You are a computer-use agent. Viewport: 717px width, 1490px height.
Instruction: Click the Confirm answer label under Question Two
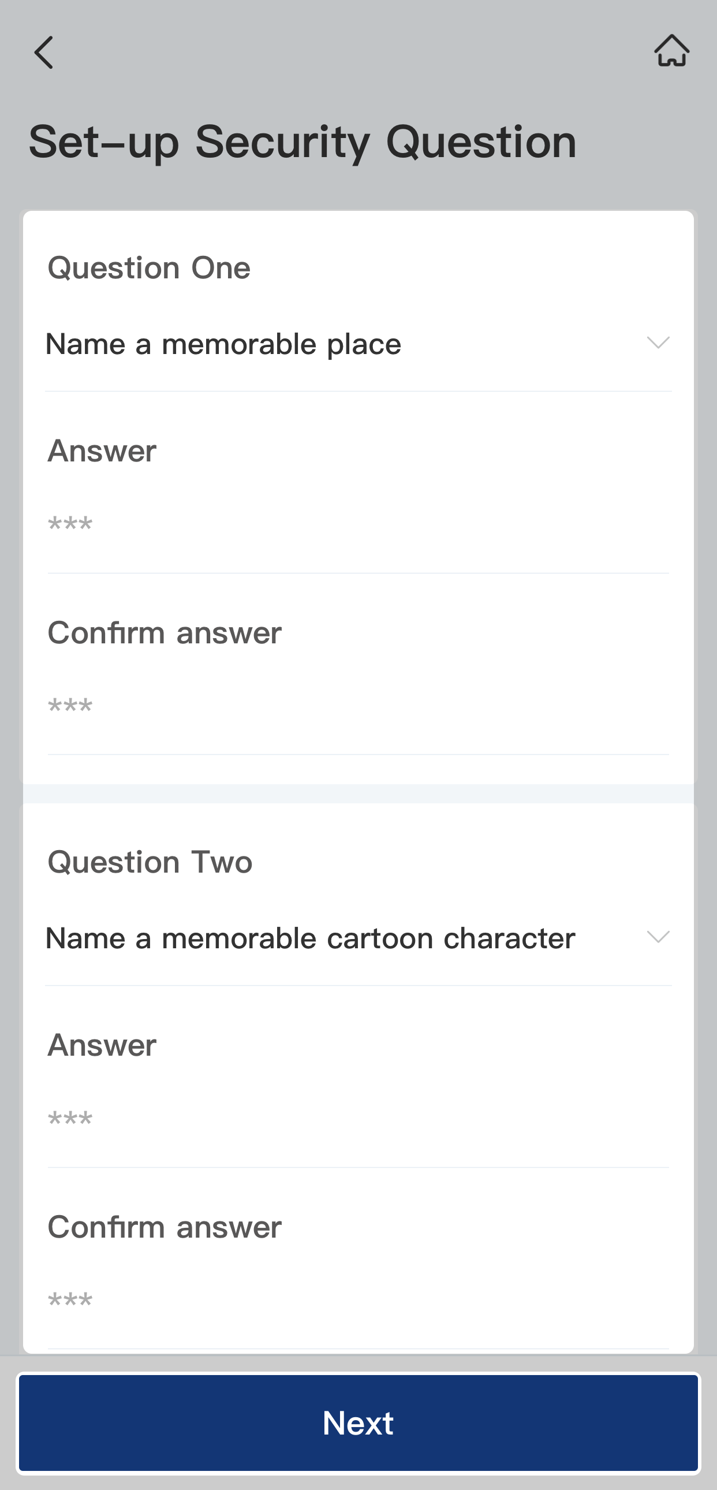pos(164,1226)
